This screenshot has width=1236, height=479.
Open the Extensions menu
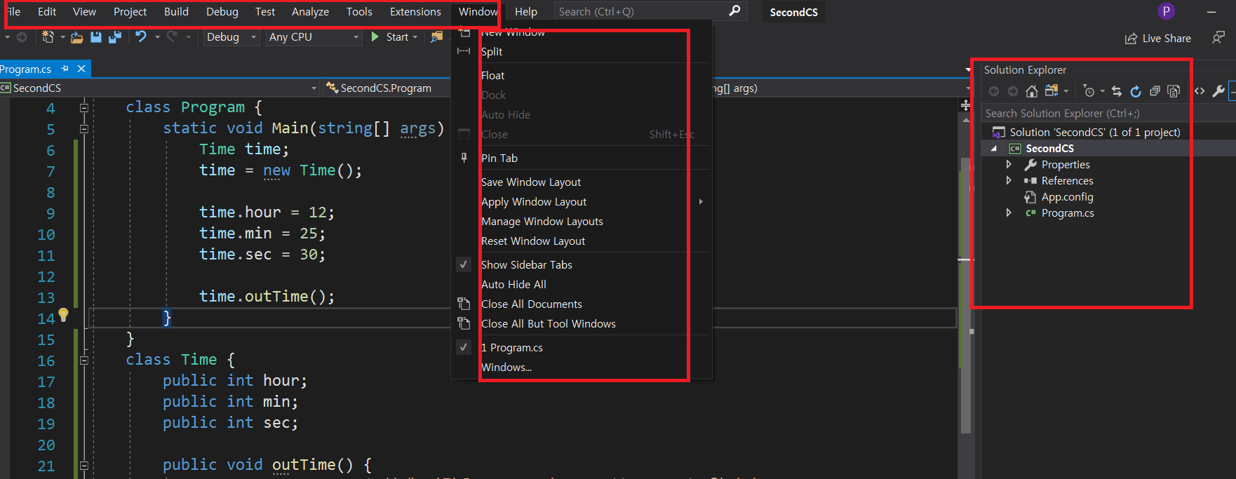tap(415, 12)
